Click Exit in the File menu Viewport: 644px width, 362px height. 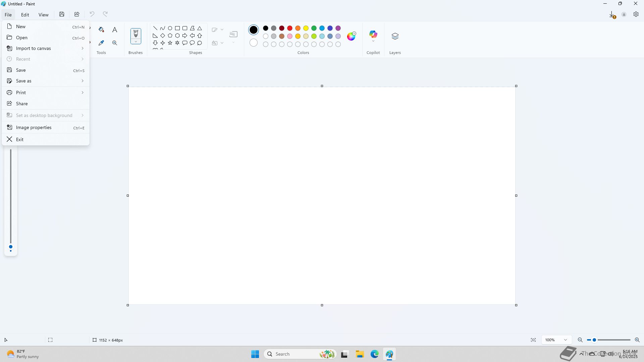coord(20,139)
